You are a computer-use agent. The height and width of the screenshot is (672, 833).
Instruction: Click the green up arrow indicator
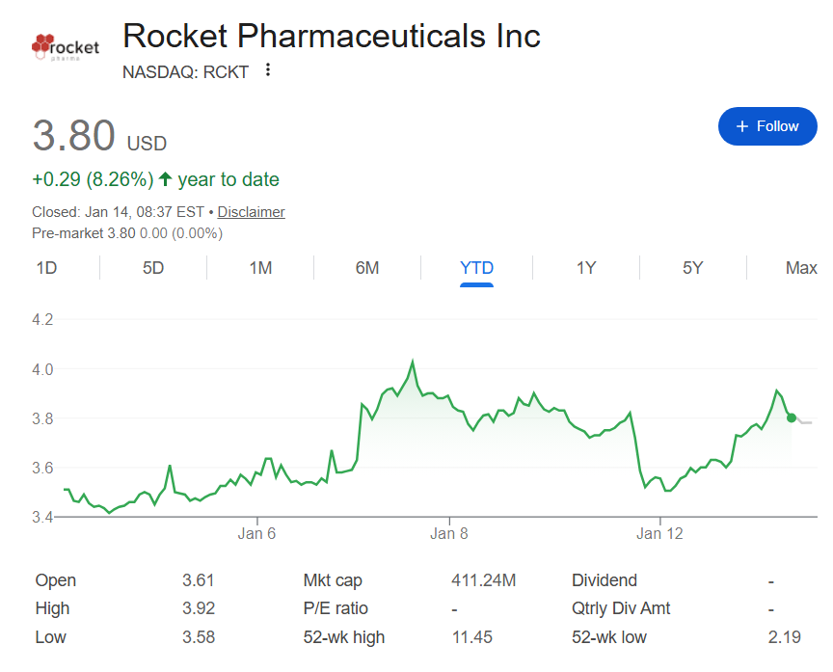click(166, 179)
